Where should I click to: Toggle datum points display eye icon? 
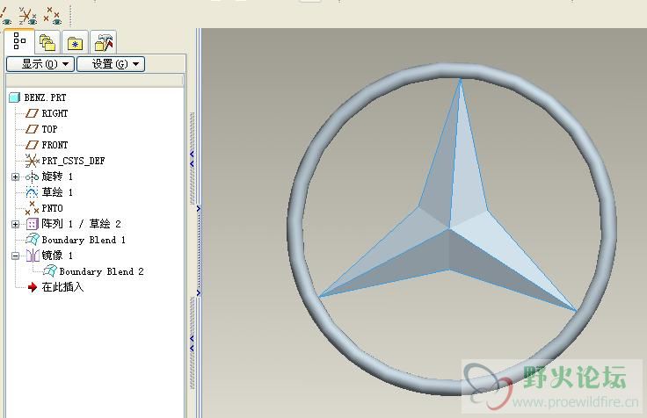53,16
